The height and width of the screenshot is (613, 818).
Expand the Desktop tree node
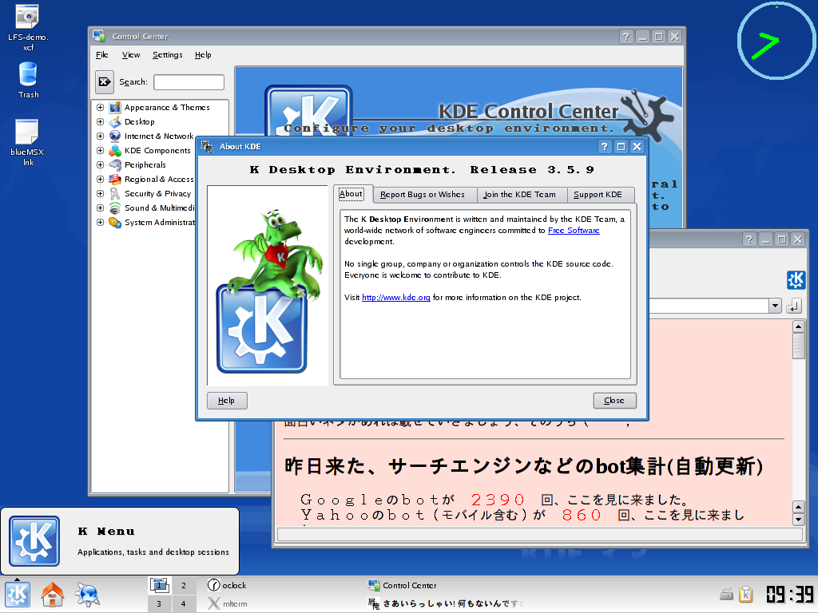pos(100,122)
